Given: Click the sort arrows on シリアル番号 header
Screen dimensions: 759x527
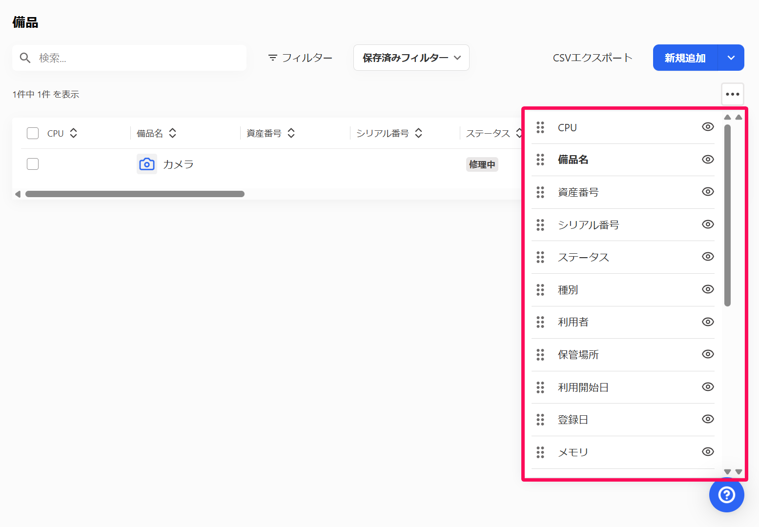Looking at the screenshot, I should [419, 133].
